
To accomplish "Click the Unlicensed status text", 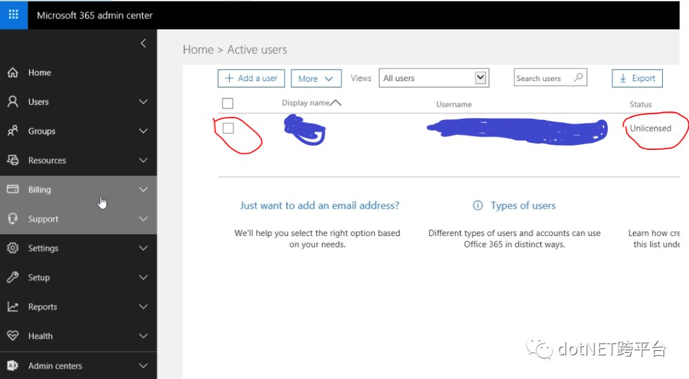I will (650, 128).
